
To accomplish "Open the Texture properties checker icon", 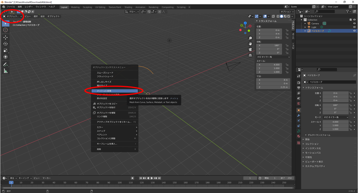I will (x=299, y=143).
